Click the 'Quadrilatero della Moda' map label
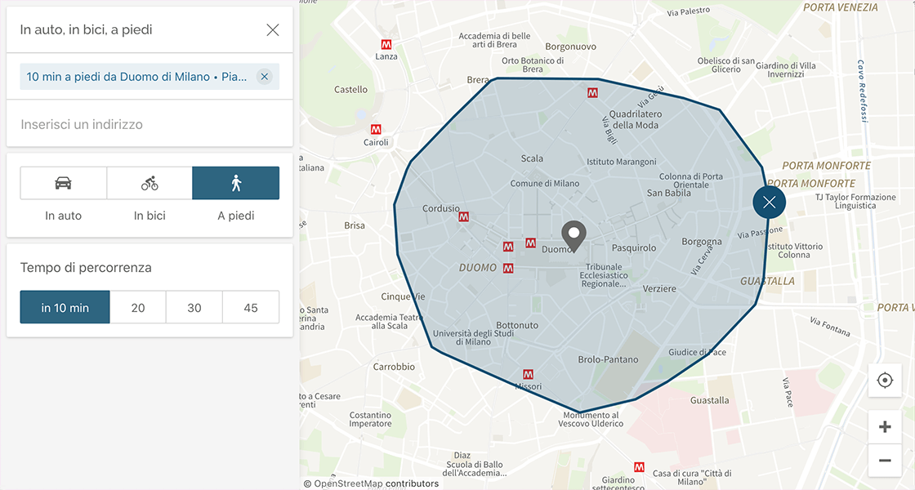915x490 pixels. click(x=636, y=119)
